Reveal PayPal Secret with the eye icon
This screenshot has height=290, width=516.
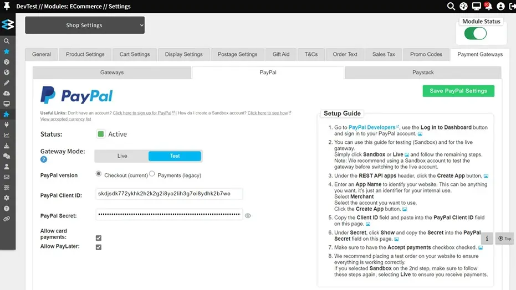click(x=248, y=216)
